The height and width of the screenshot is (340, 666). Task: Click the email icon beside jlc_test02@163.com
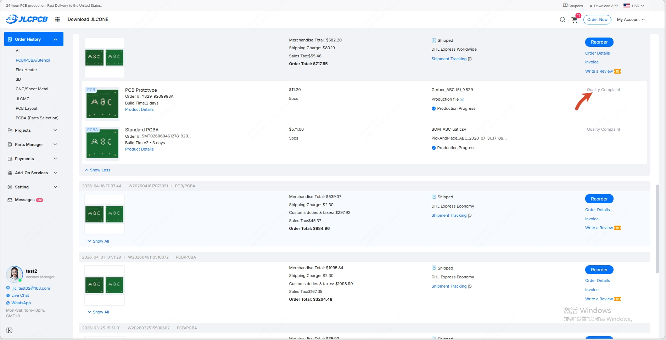click(8, 288)
